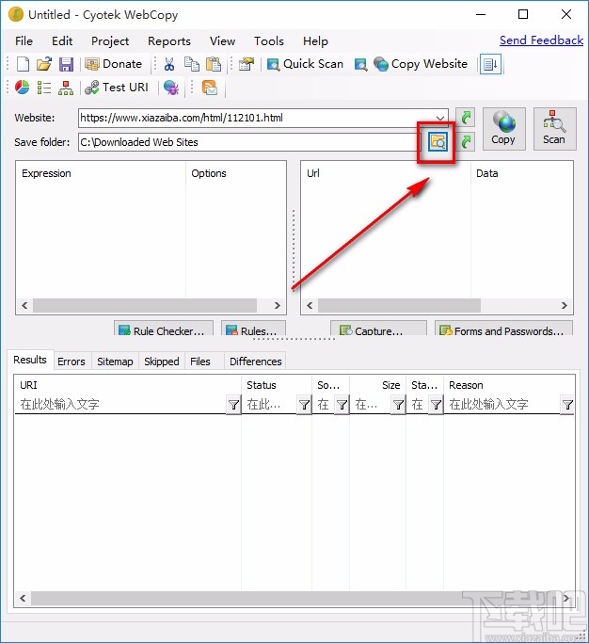
Task: Click the Rules... button
Action: (253, 329)
